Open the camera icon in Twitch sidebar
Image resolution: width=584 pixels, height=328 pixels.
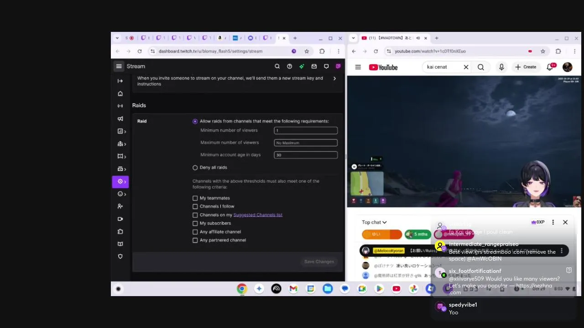pyautogui.click(x=120, y=219)
